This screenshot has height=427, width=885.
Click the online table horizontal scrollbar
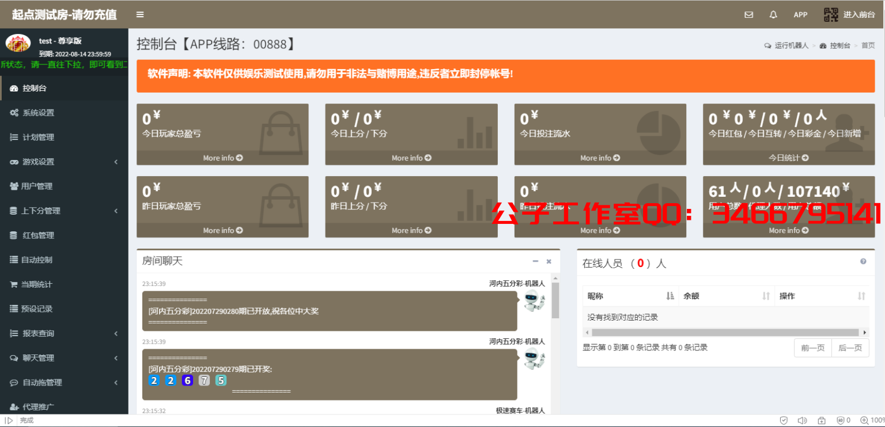point(725,333)
